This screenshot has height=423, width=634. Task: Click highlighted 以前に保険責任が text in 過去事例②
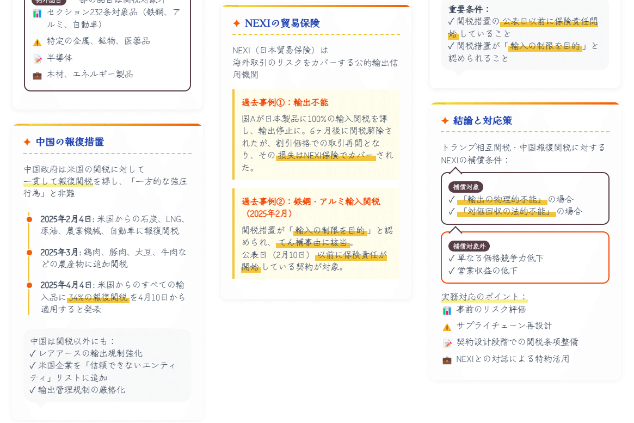352,255
